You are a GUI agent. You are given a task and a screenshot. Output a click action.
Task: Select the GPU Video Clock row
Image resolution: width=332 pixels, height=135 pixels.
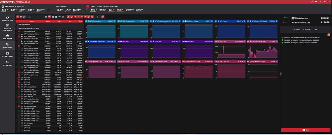(49, 89)
